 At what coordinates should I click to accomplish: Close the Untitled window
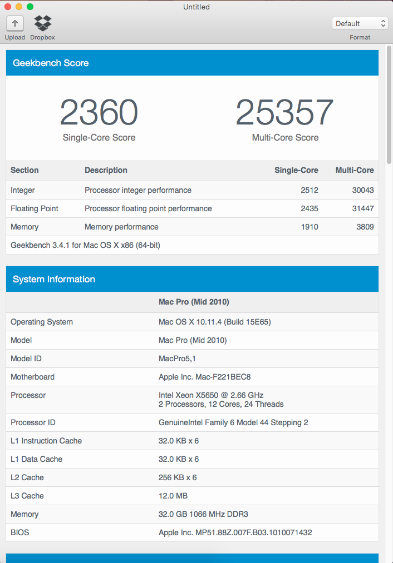pos(8,7)
